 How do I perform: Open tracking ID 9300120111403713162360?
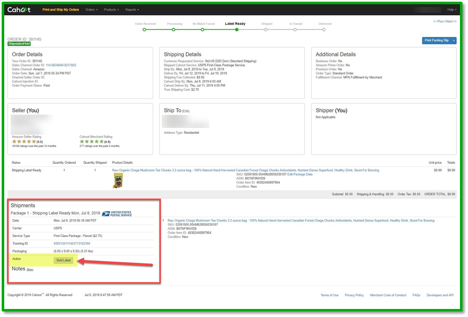click(72, 244)
